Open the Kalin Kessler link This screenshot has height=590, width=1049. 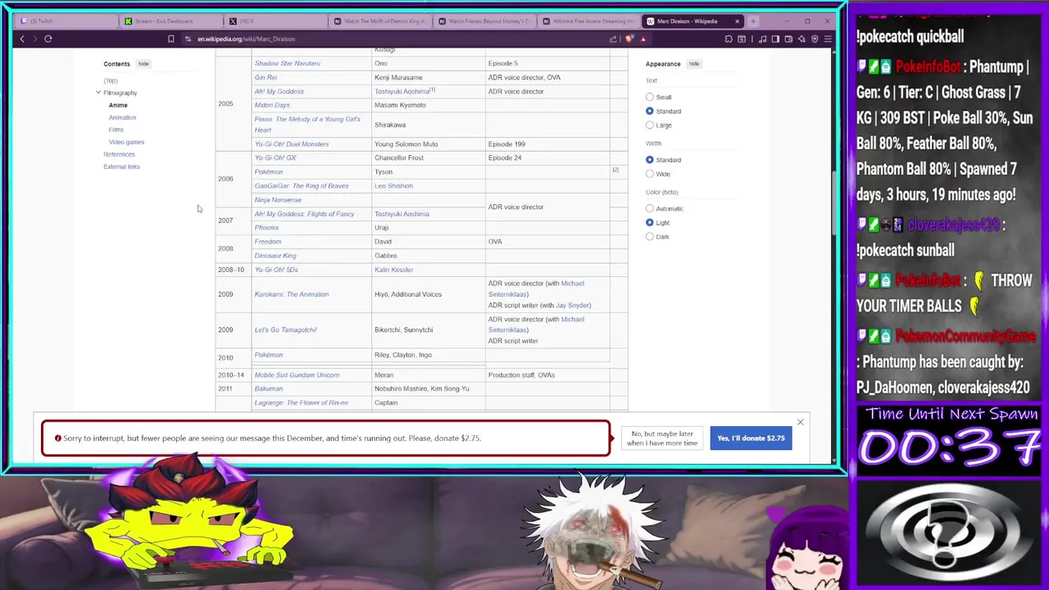393,269
